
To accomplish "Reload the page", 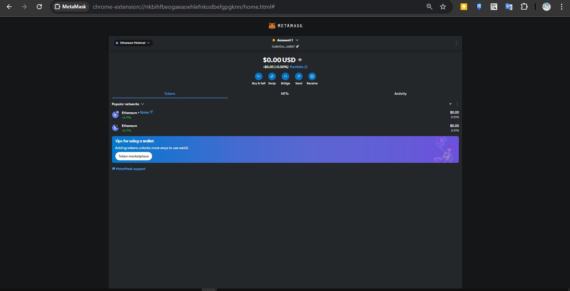I will click(39, 7).
